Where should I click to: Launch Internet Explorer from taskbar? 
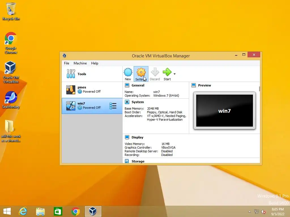tap(23, 211)
